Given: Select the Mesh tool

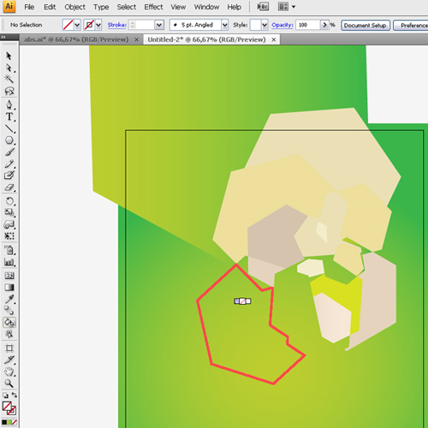Looking at the screenshot, I should coord(9,276).
